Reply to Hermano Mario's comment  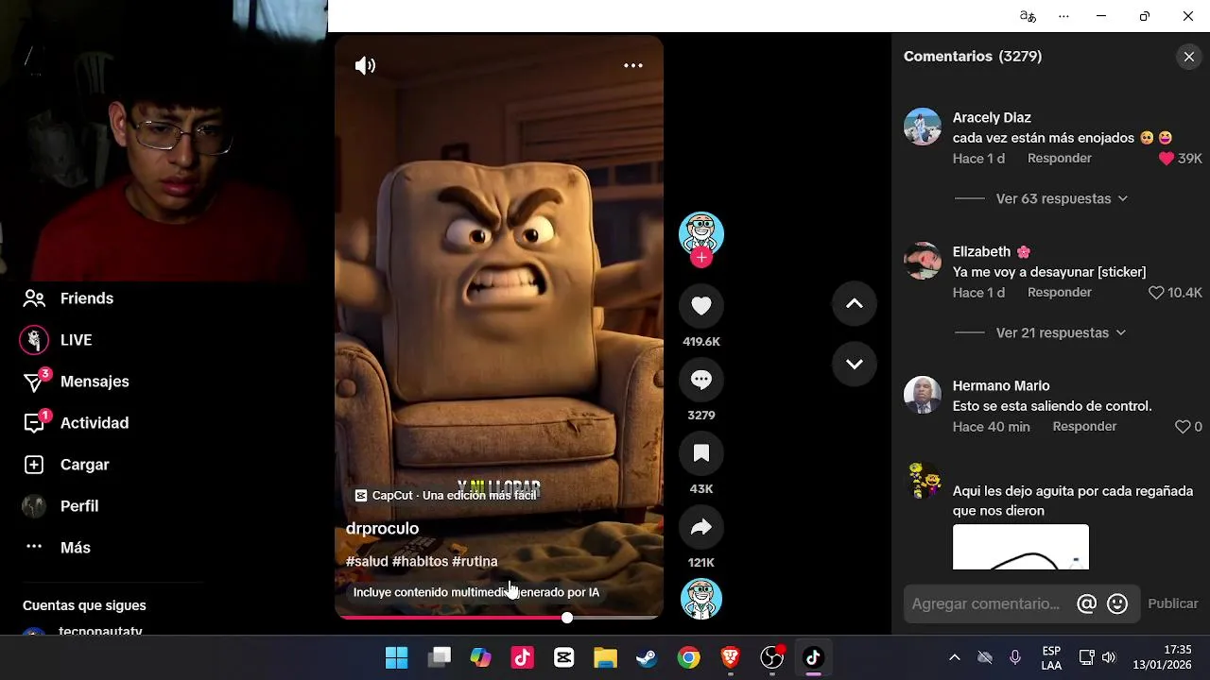click(x=1084, y=427)
